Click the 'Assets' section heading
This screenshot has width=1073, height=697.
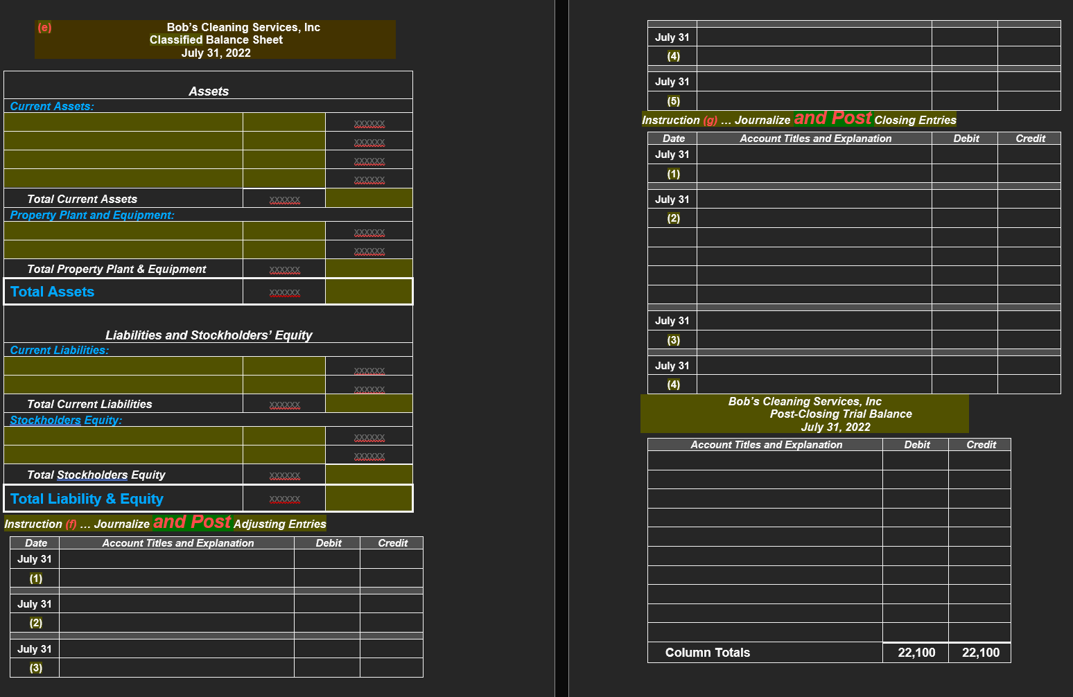pos(209,91)
